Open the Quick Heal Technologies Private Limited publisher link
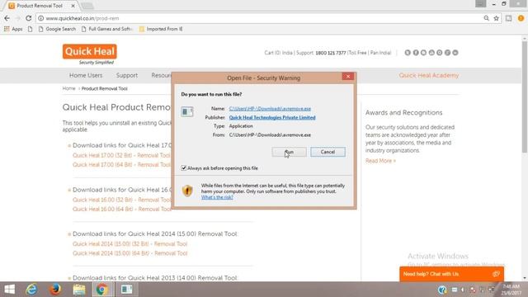The height and width of the screenshot is (297, 528). (x=272, y=117)
